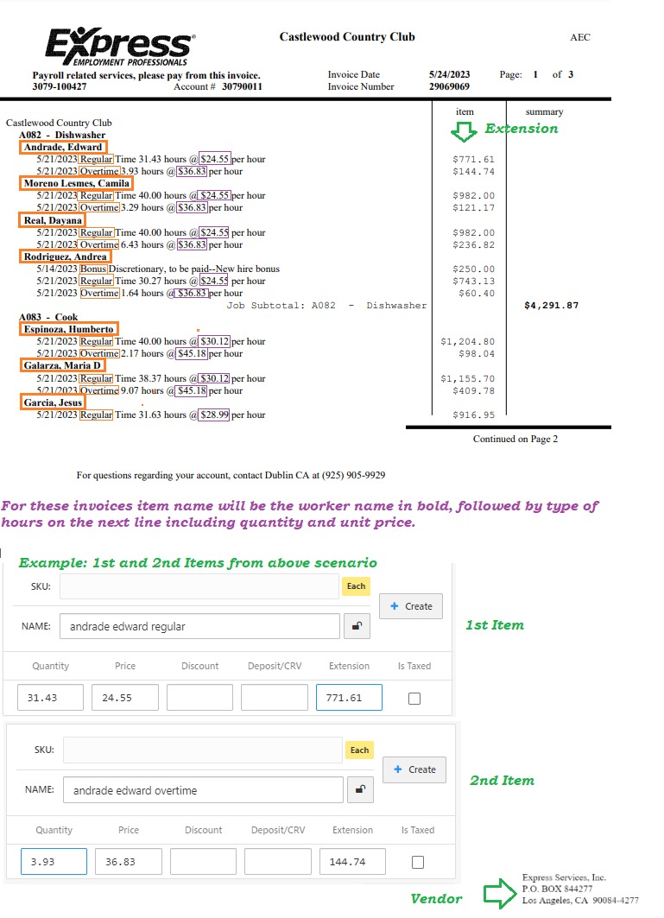Click the Castlewood Country Club title at top

(x=347, y=36)
